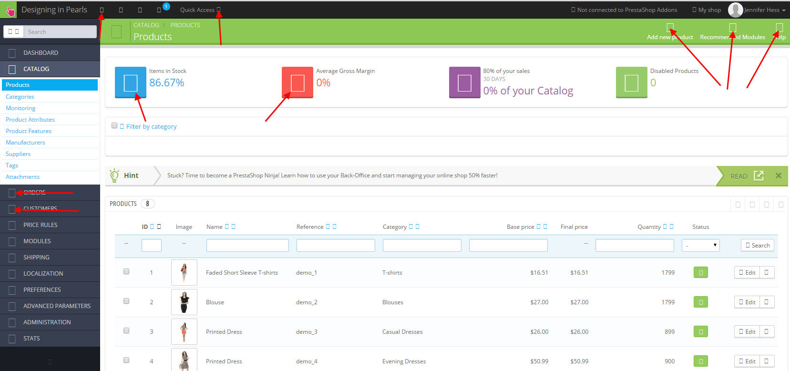Click the green Disabled Products tile icon
This screenshot has height=371, width=790.
[x=632, y=82]
